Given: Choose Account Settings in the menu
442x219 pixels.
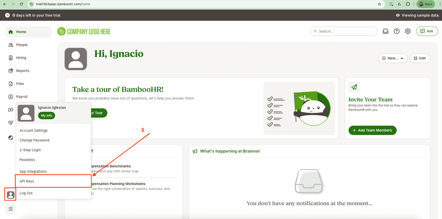Looking at the screenshot, I should click(33, 130).
